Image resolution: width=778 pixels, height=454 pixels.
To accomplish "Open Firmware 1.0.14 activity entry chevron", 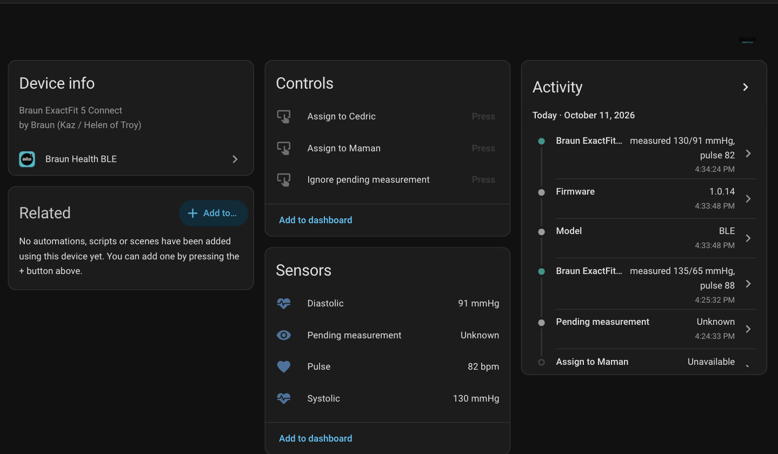I will coord(748,198).
